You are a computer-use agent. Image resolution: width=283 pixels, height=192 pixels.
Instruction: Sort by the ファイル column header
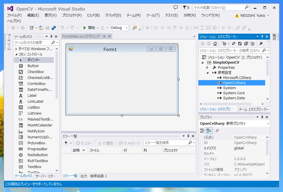105,150
